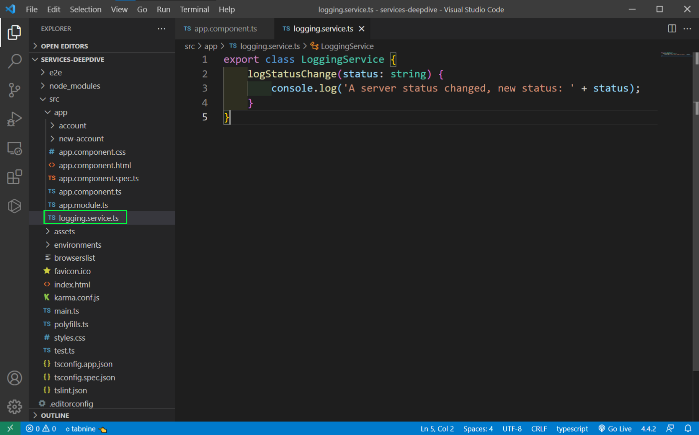Open the File menu
699x435 pixels.
click(x=31, y=9)
